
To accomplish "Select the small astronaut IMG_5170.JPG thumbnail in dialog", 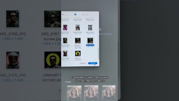I will pos(65,54).
